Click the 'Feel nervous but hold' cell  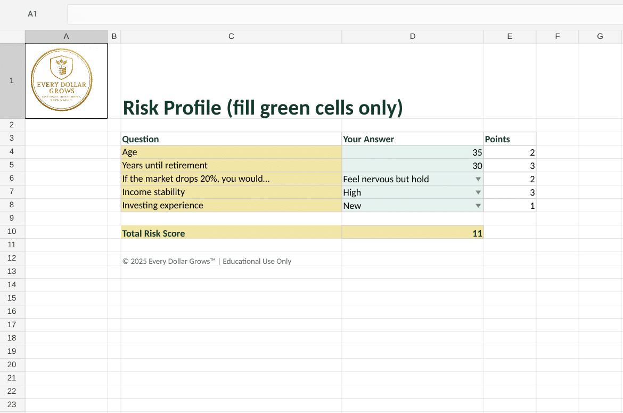[413, 179]
